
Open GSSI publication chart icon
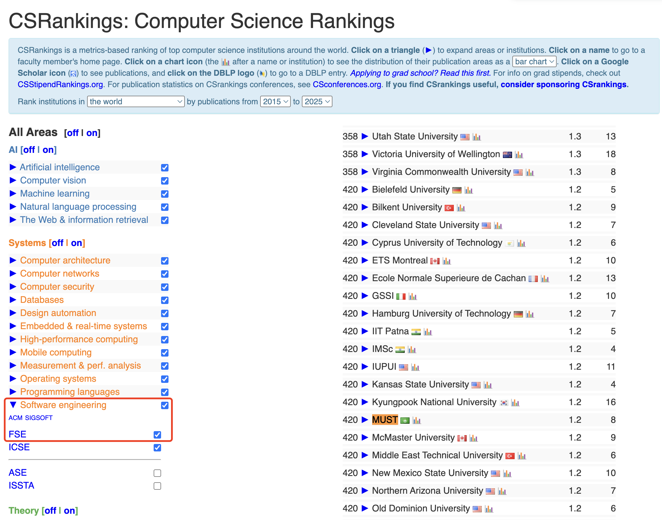413,296
